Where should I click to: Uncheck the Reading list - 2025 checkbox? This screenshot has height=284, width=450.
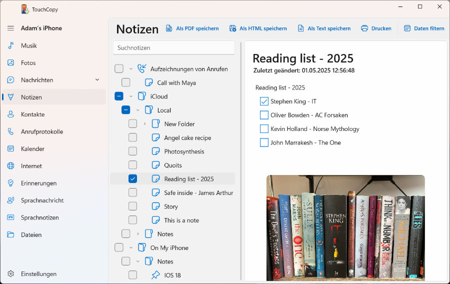[132, 178]
